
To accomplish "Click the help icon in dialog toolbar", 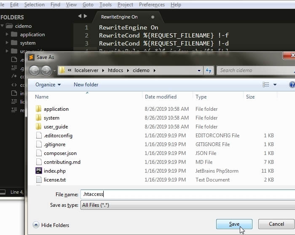I will (292, 85).
